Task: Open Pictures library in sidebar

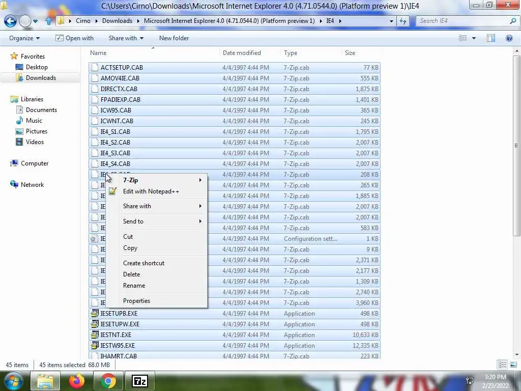Action: pyautogui.click(x=37, y=131)
